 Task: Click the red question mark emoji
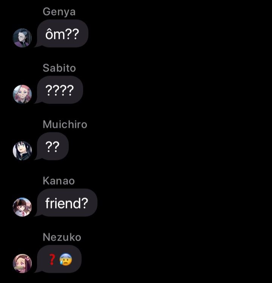click(52, 260)
